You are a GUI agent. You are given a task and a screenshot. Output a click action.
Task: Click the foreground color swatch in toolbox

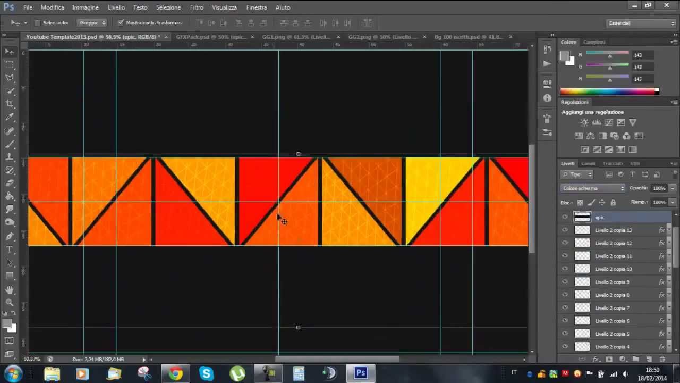point(7,323)
